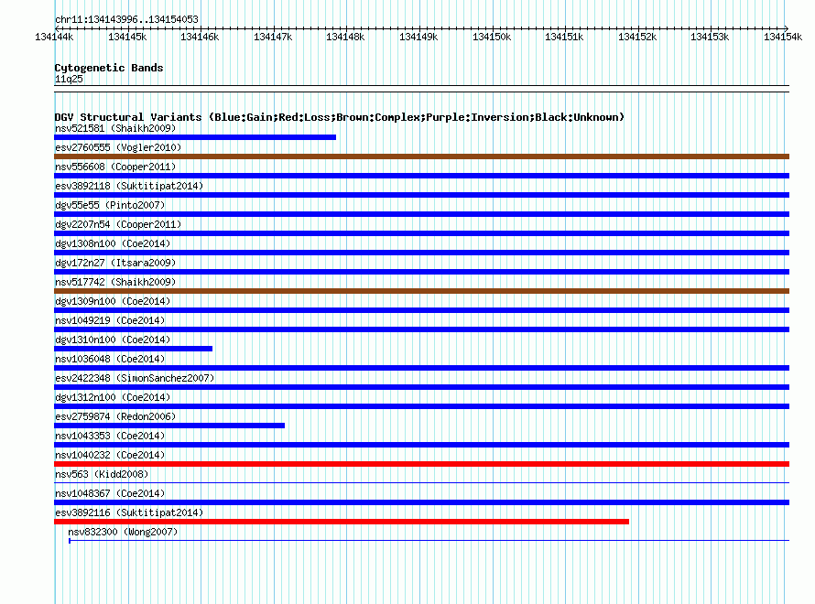Click the 134153k ruler tick label
The width and height of the screenshot is (815, 604).
(x=710, y=37)
